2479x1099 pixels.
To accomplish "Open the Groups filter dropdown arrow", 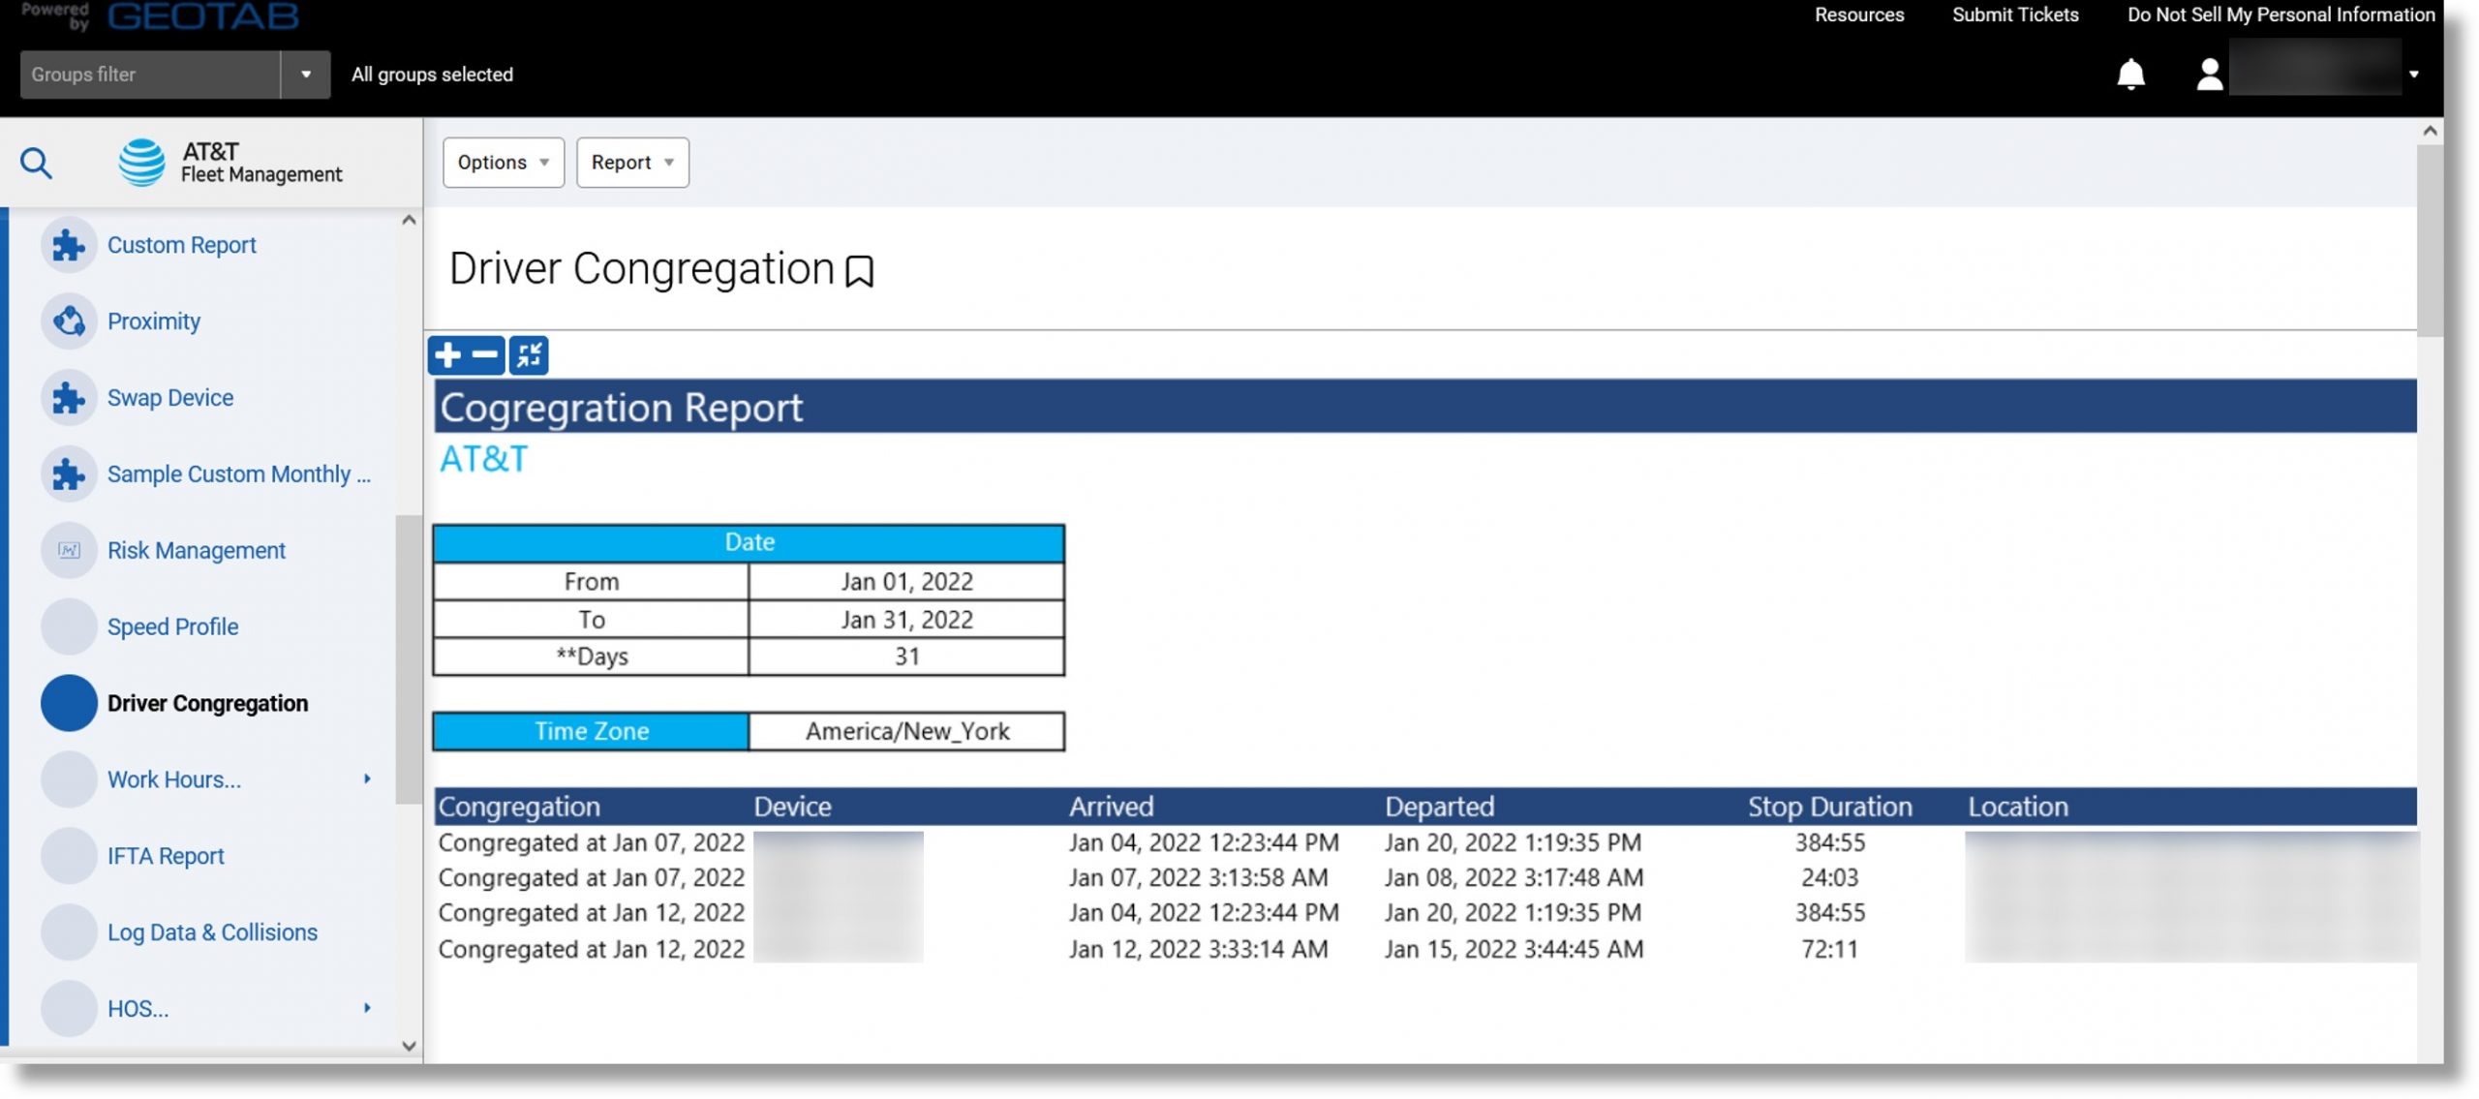I will click(306, 75).
